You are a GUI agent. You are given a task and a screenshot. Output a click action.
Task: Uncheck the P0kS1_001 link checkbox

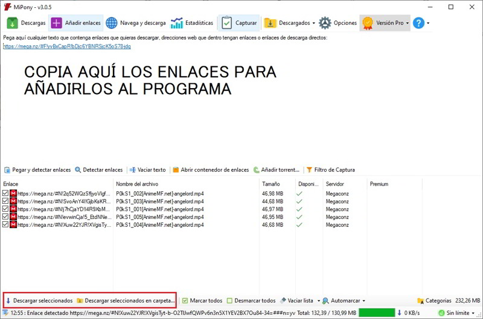[6, 209]
